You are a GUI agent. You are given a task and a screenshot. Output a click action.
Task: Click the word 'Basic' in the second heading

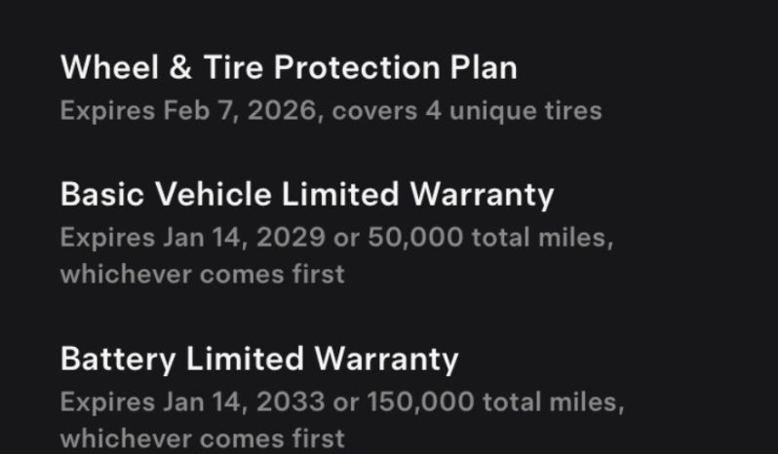click(x=102, y=194)
